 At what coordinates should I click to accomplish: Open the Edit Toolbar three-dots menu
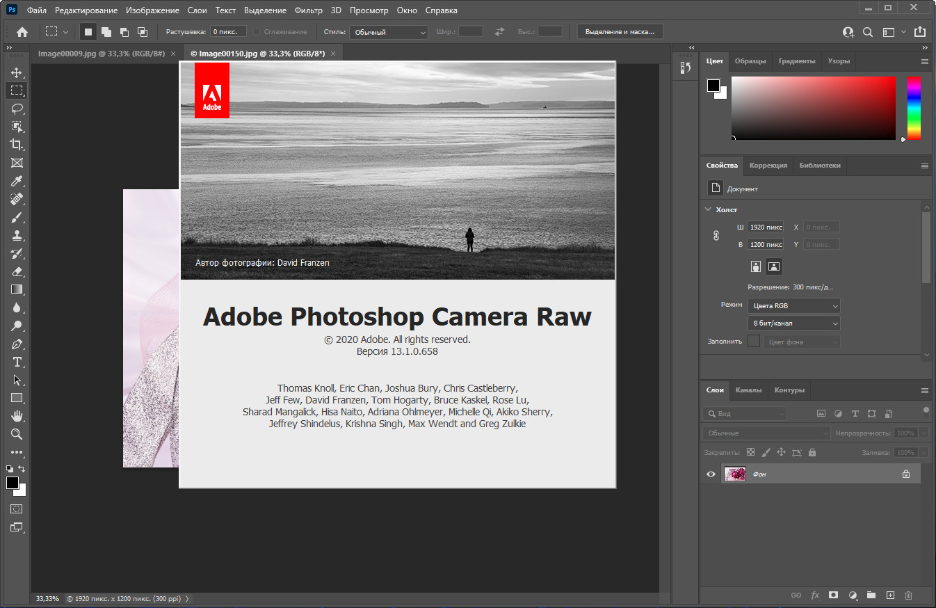(17, 452)
